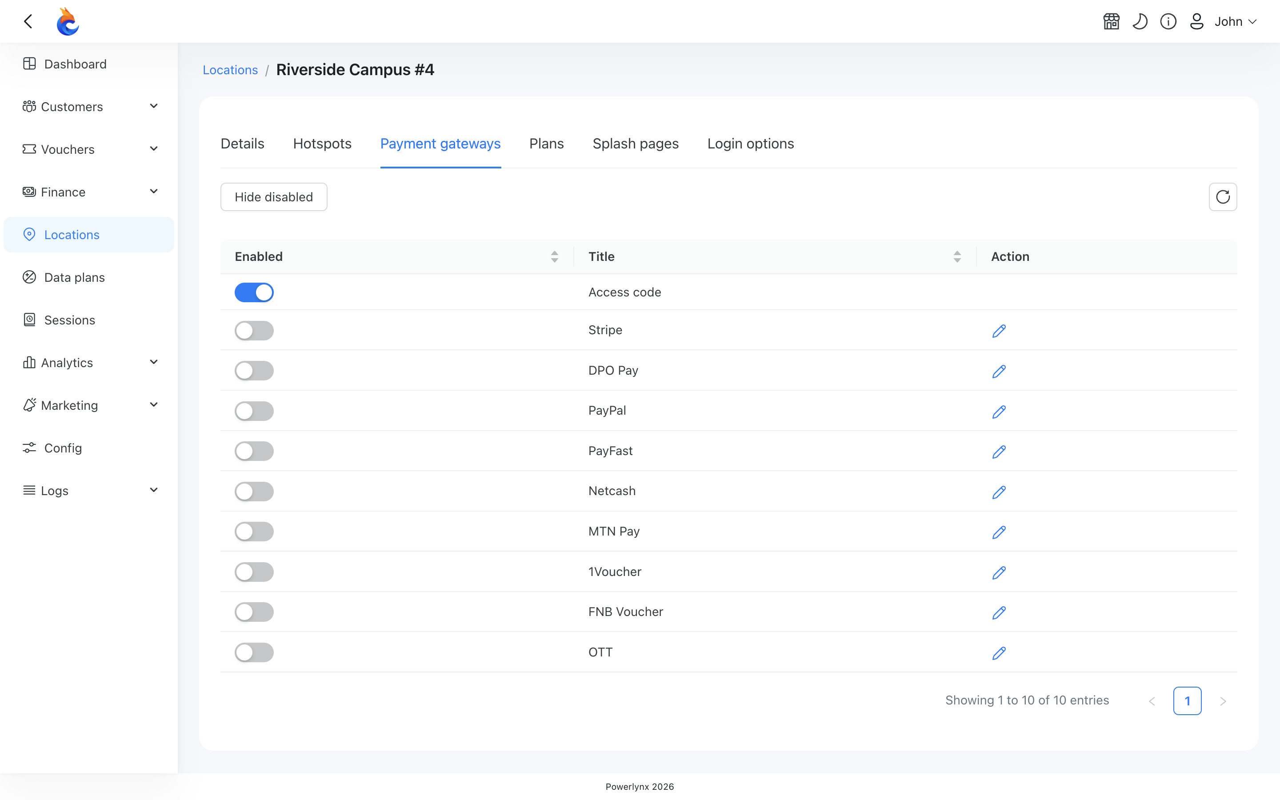Disable the Access code toggle
This screenshot has width=1280, height=800.
254,292
